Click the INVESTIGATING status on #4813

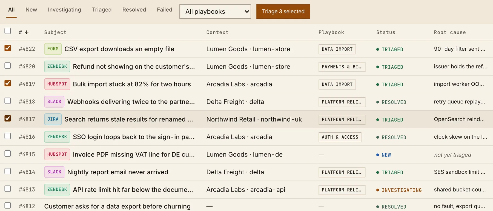pyautogui.click(x=399, y=190)
